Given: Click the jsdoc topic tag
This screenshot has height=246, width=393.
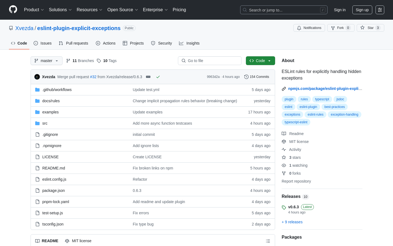Looking at the screenshot, I should tap(340, 99).
